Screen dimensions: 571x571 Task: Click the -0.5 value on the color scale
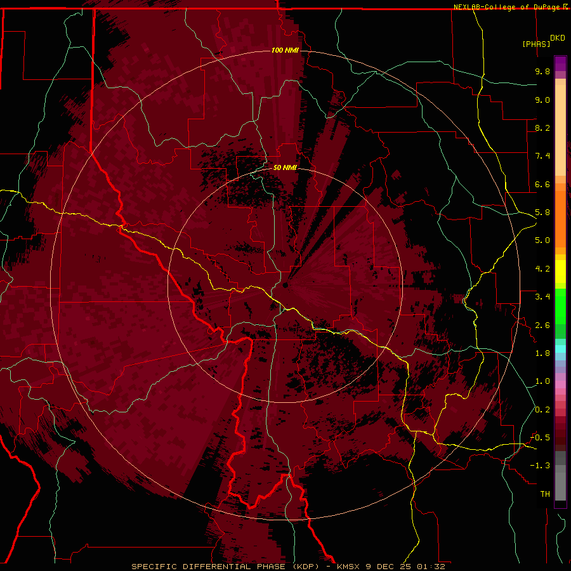coord(540,438)
